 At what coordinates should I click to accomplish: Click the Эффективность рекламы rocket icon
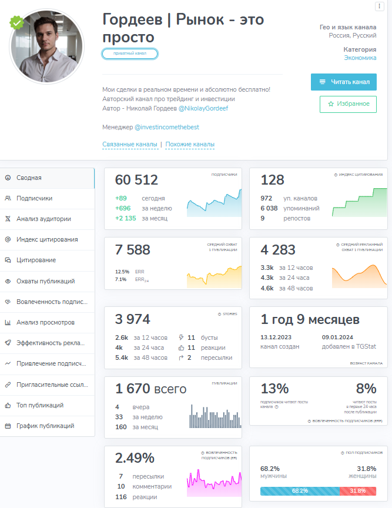point(8,343)
